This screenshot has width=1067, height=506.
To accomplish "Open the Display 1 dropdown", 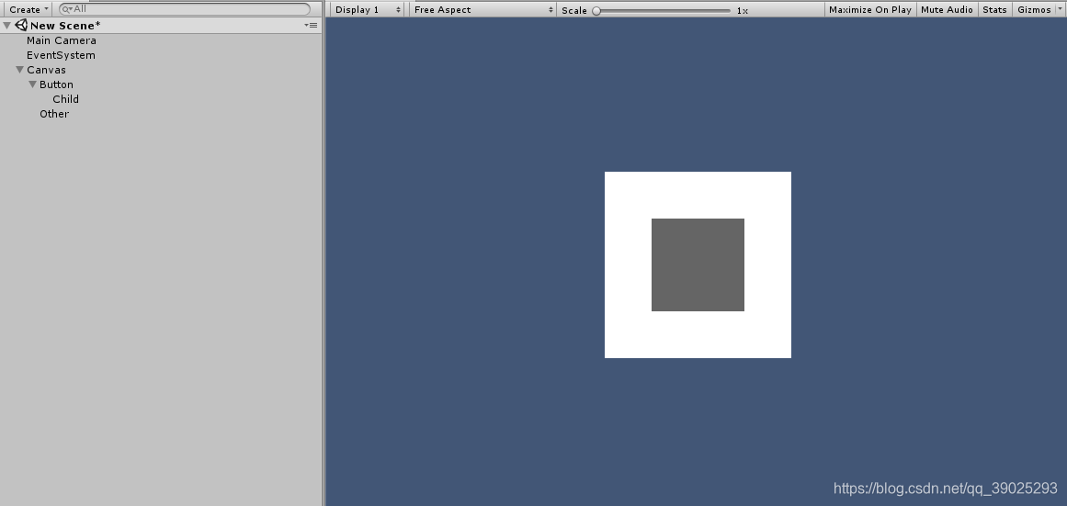I will (x=368, y=9).
